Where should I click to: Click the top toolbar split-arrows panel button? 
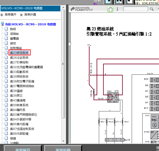(x=119, y=2)
